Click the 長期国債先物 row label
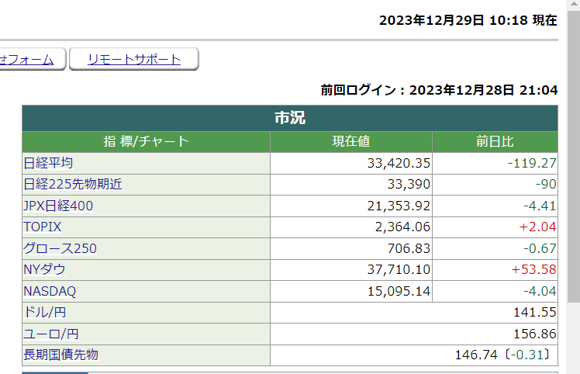This screenshot has height=374, width=580. point(61,355)
